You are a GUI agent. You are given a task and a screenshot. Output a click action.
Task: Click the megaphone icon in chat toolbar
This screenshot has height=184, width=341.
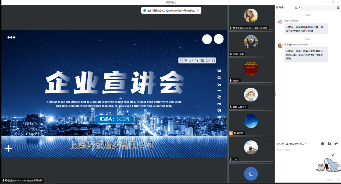tap(336, 144)
